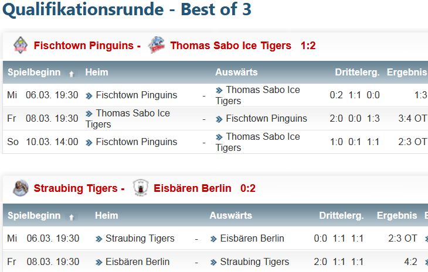Sort first table by Heim column
The width and height of the screenshot is (428, 272).
pyautogui.click(x=97, y=72)
